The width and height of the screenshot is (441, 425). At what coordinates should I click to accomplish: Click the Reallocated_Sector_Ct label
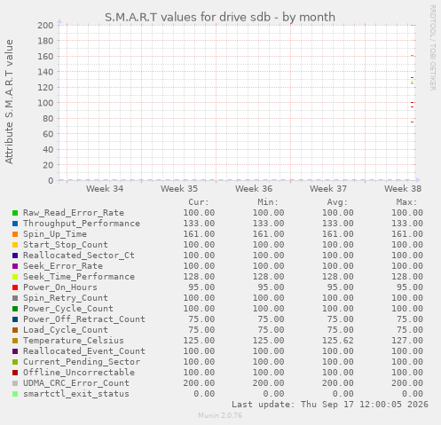tap(79, 256)
